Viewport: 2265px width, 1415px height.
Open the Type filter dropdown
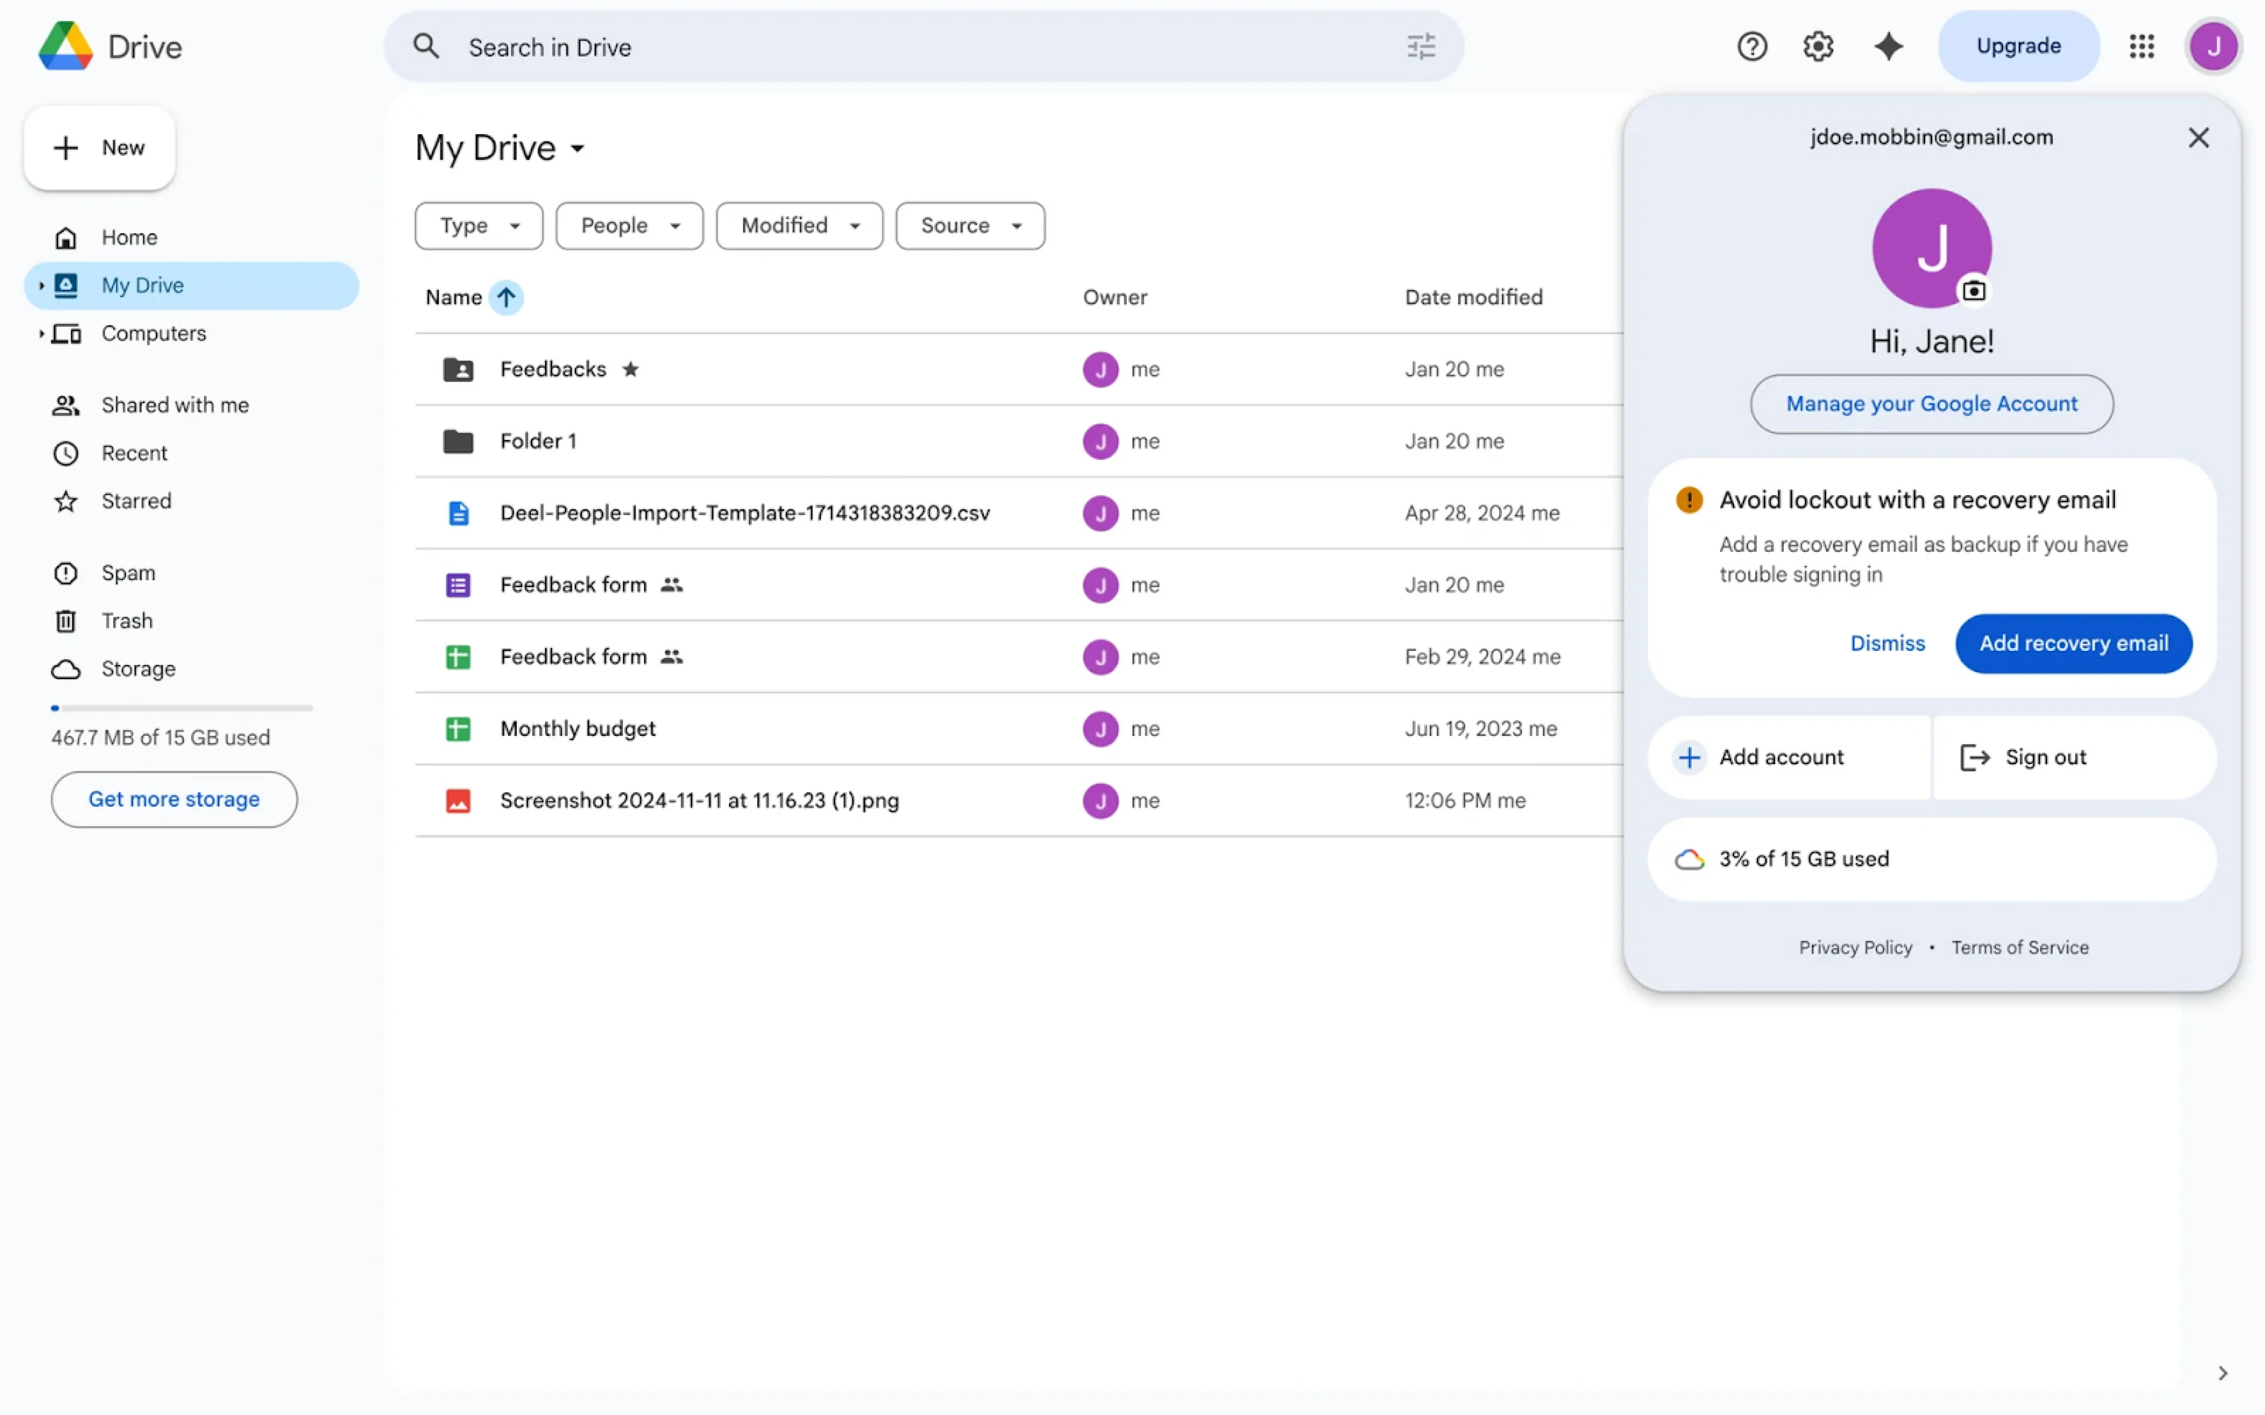coord(478,225)
